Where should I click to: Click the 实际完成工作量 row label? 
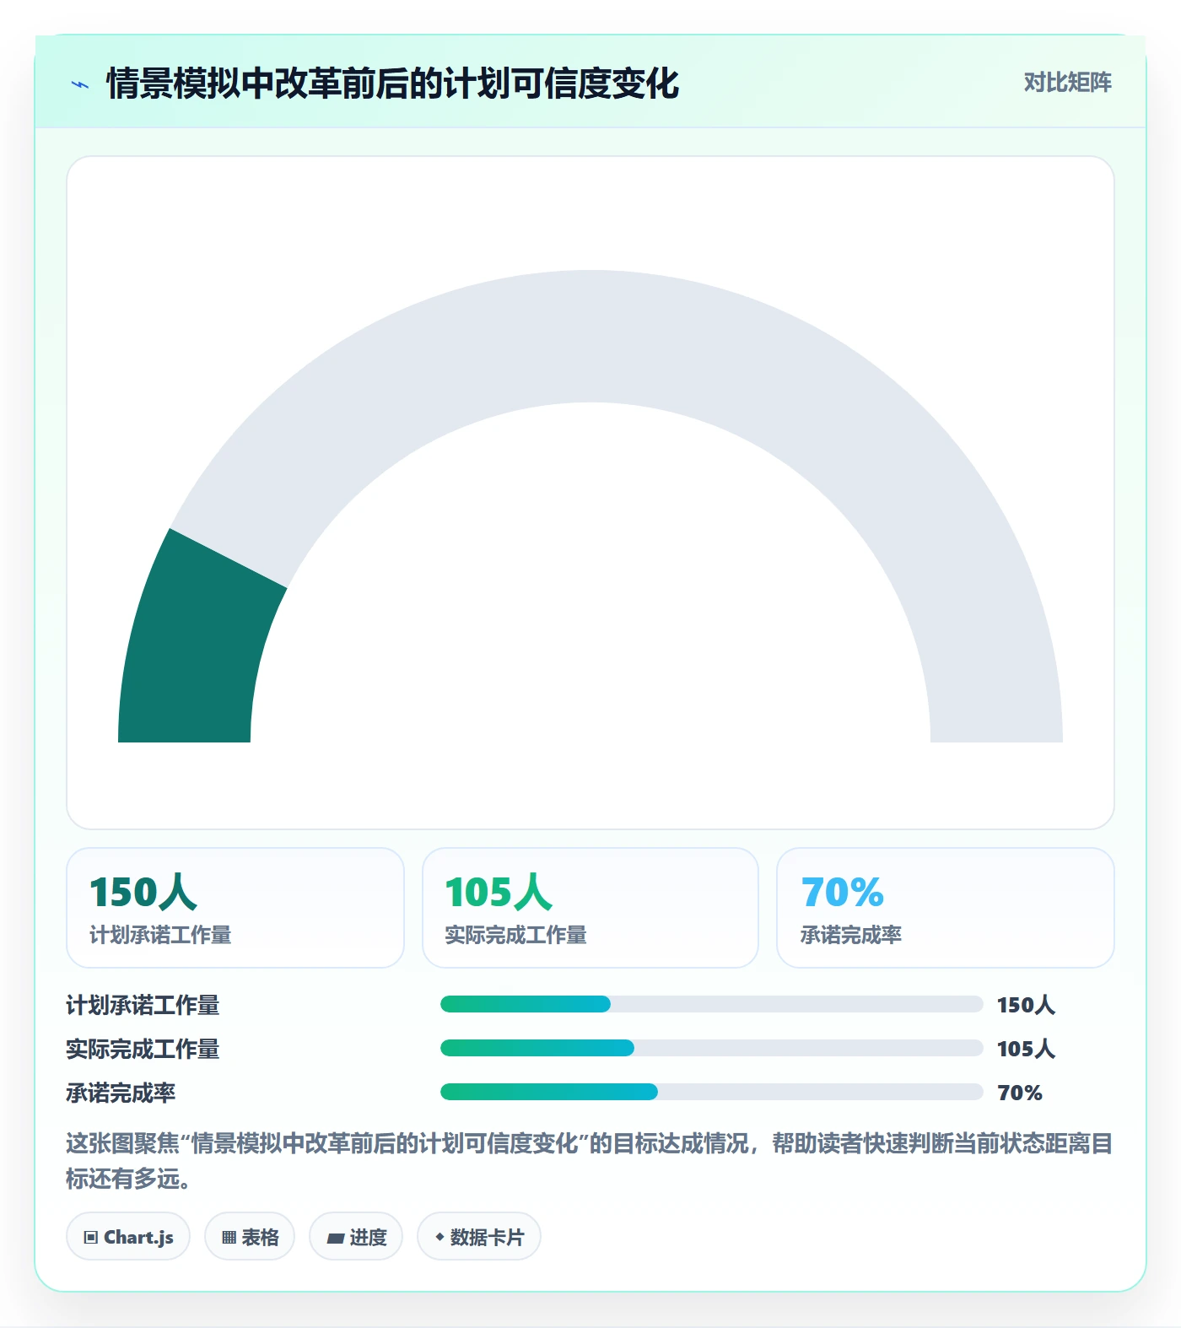pyautogui.click(x=143, y=1049)
